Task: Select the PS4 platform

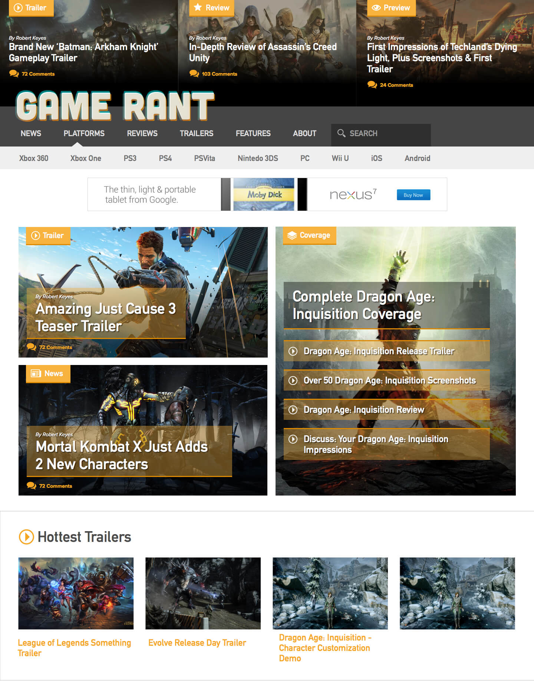Action: 165,158
